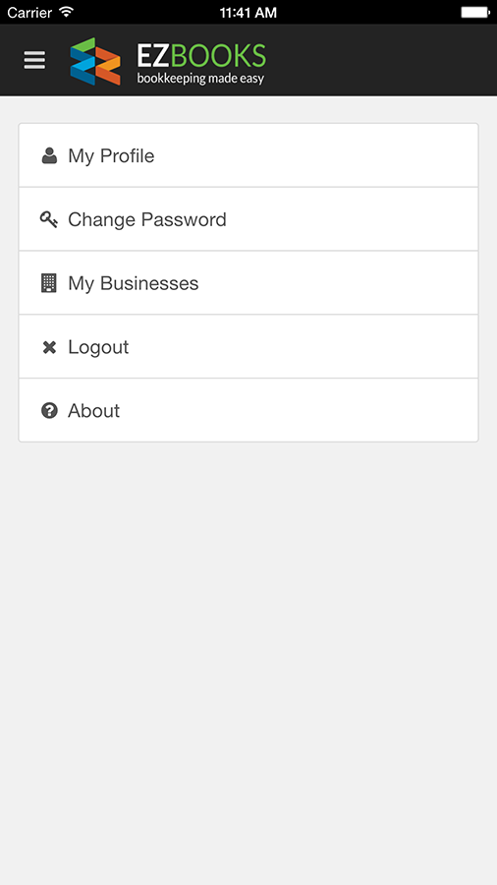The height and width of the screenshot is (885, 497).
Task: Click the person icon beside My Profile
Action: [49, 155]
